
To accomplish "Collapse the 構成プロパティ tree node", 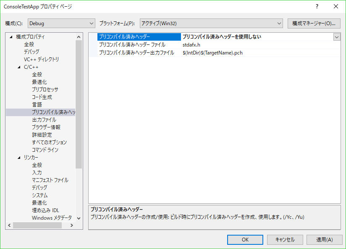I will point(11,37).
